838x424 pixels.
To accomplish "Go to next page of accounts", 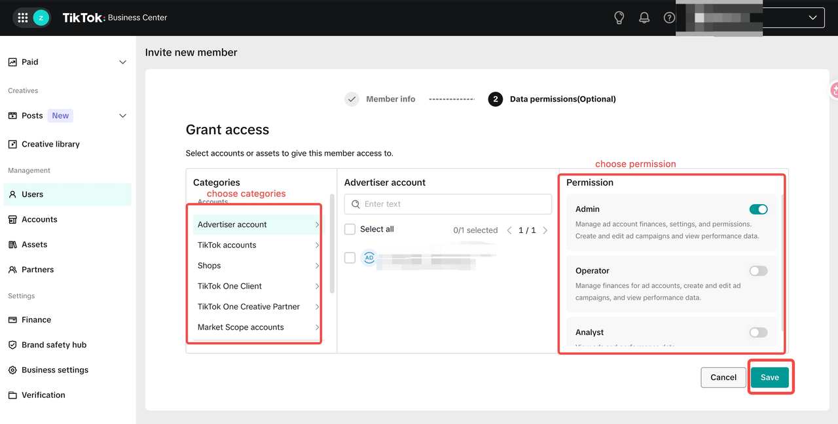I will tap(545, 230).
